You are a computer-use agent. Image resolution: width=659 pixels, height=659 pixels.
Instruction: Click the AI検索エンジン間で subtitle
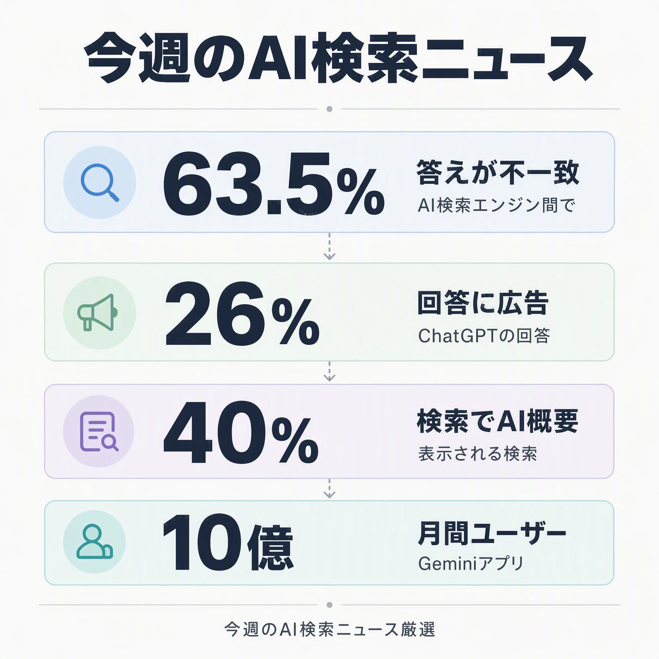497,205
